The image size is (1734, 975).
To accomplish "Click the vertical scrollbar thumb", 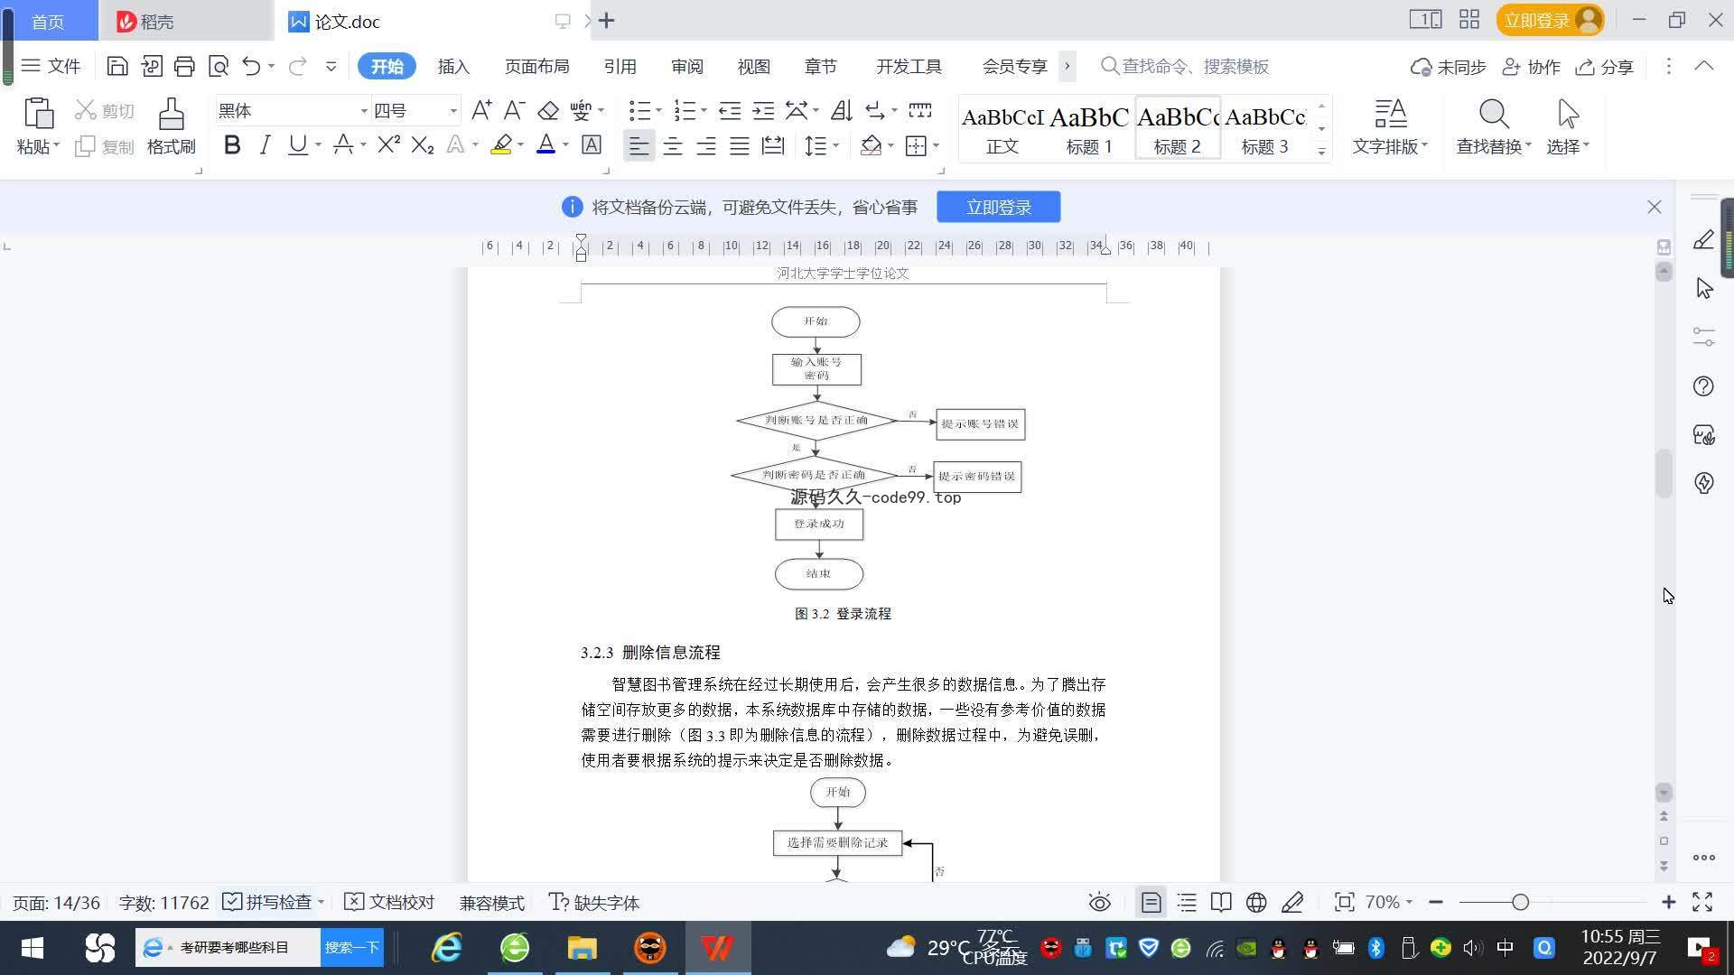I will pyautogui.click(x=1664, y=473).
